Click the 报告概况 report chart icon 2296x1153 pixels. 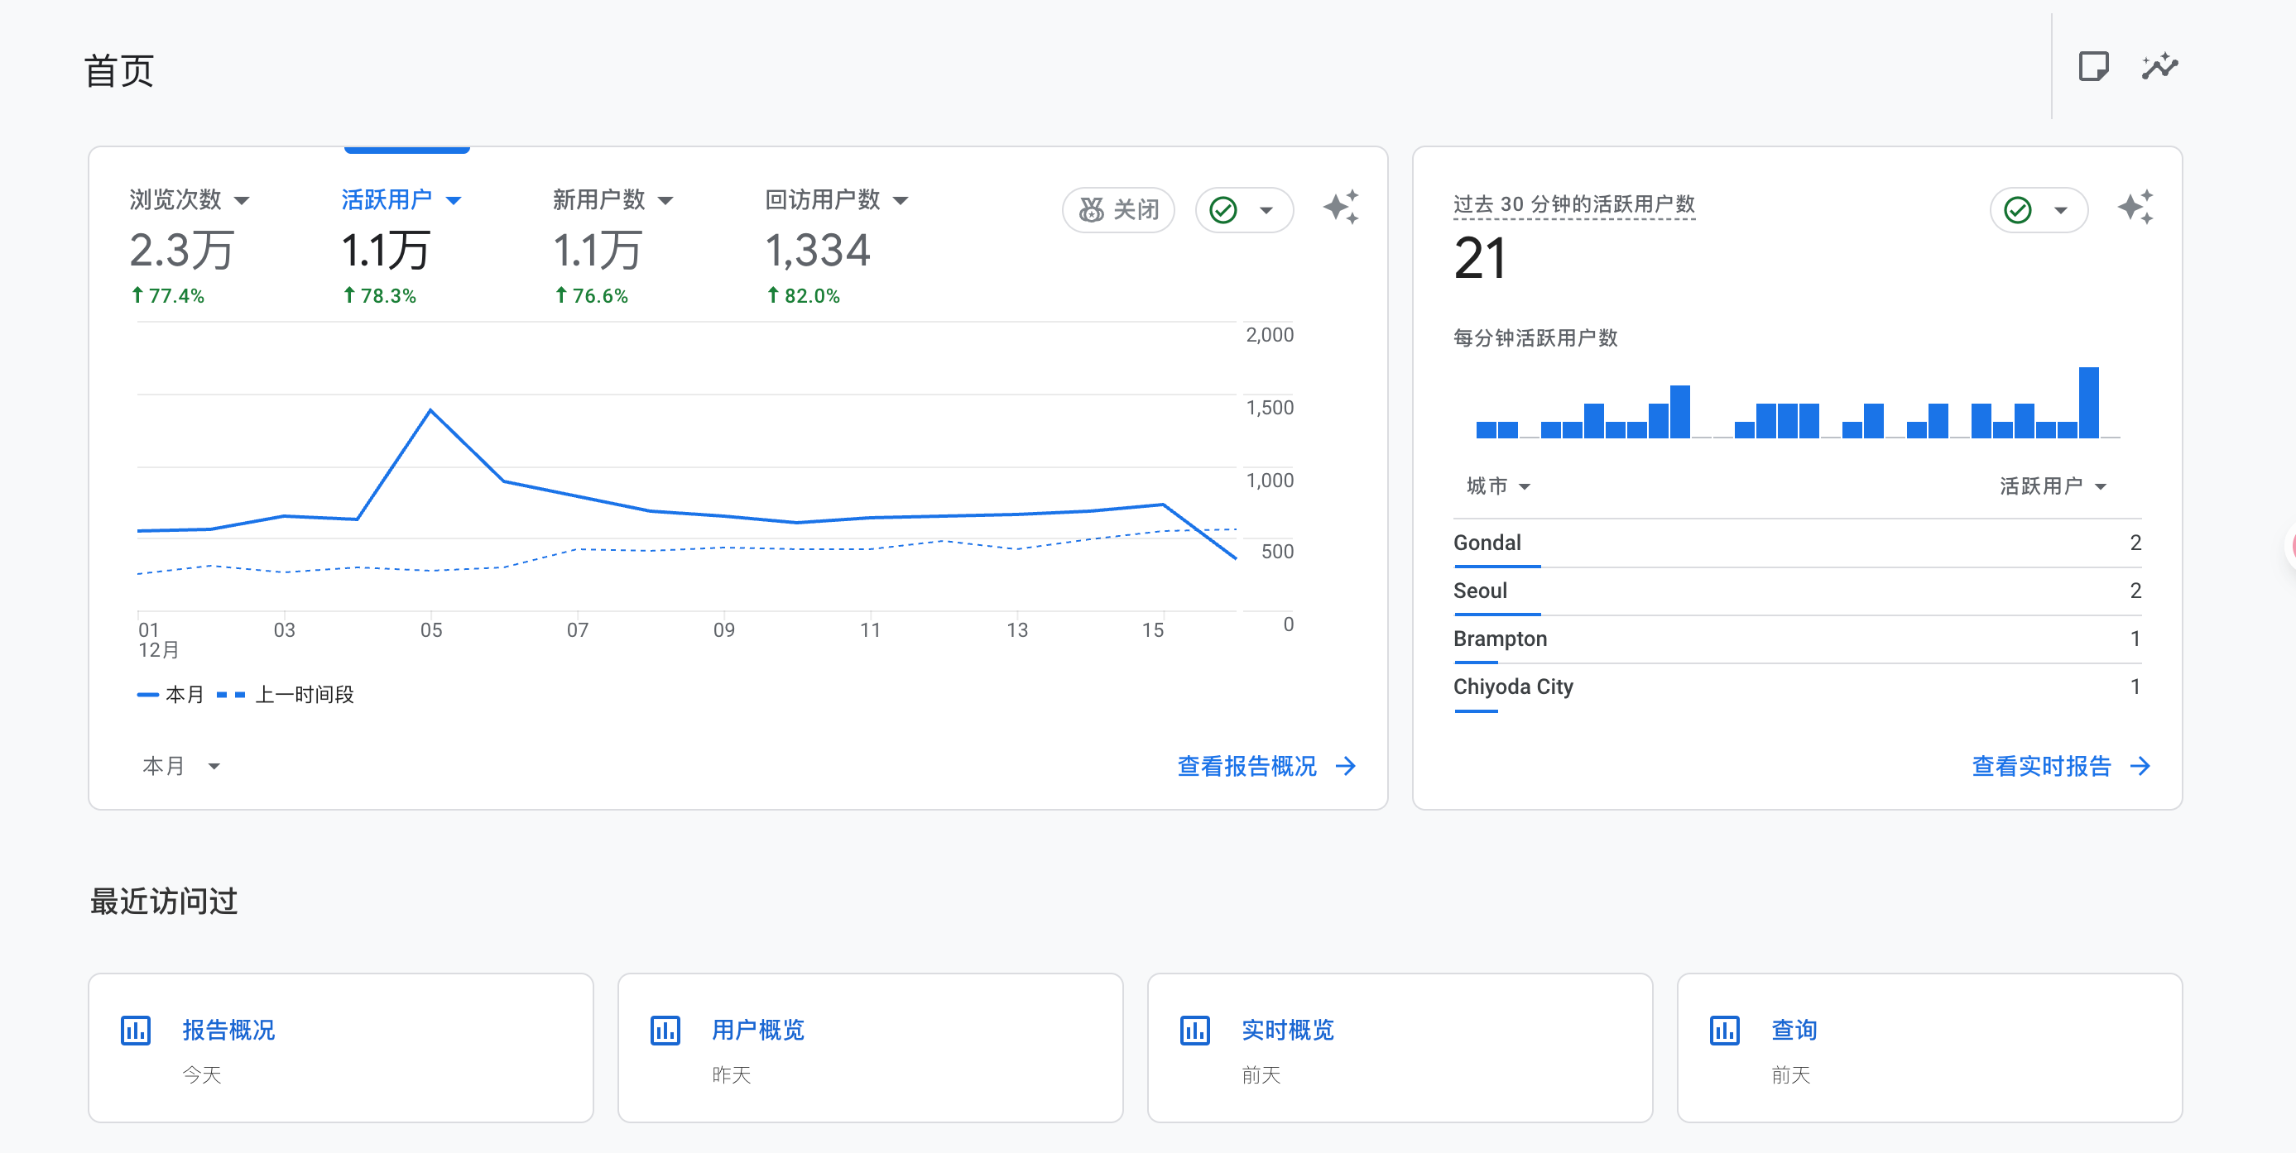136,1030
